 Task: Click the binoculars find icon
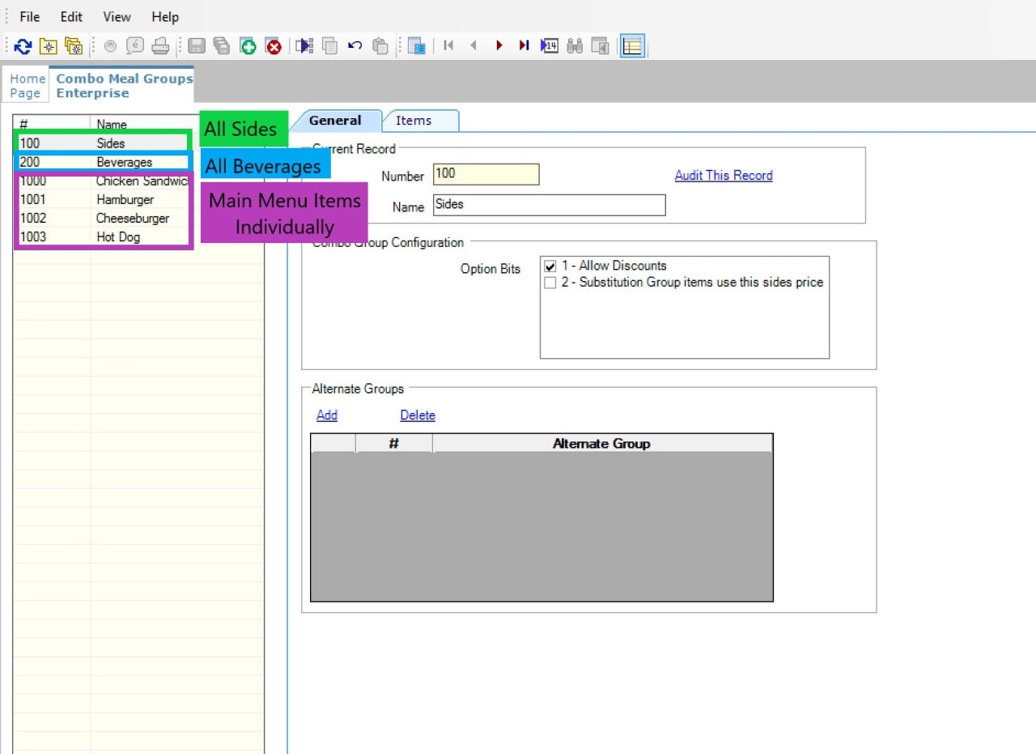(575, 46)
